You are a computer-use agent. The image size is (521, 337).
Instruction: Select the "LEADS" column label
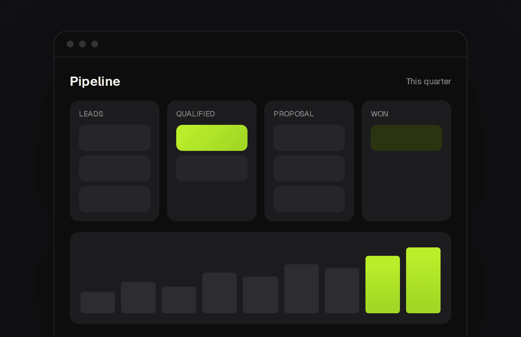coord(91,114)
